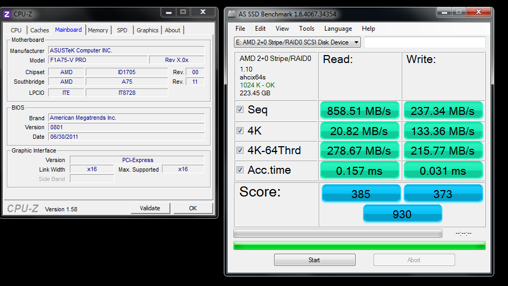The image size is (508, 286).
Task: Switch to the Memory tab
Action: [x=98, y=30]
